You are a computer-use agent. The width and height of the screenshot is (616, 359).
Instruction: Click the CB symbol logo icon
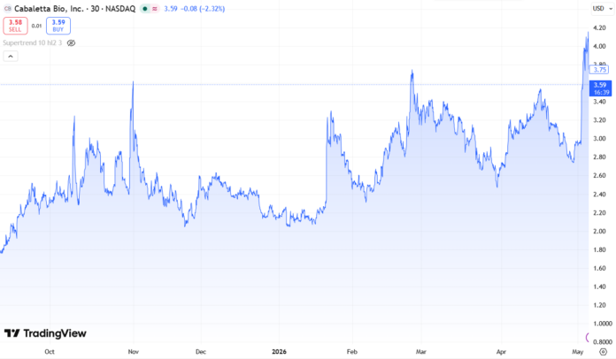(7, 9)
